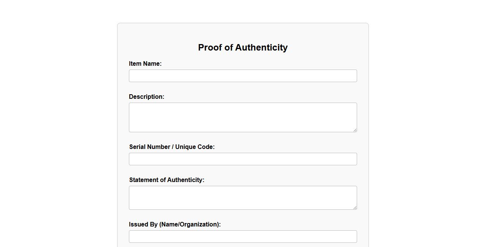Click the Item Name text field
Viewport: 486px width, 247px height.
click(x=243, y=76)
